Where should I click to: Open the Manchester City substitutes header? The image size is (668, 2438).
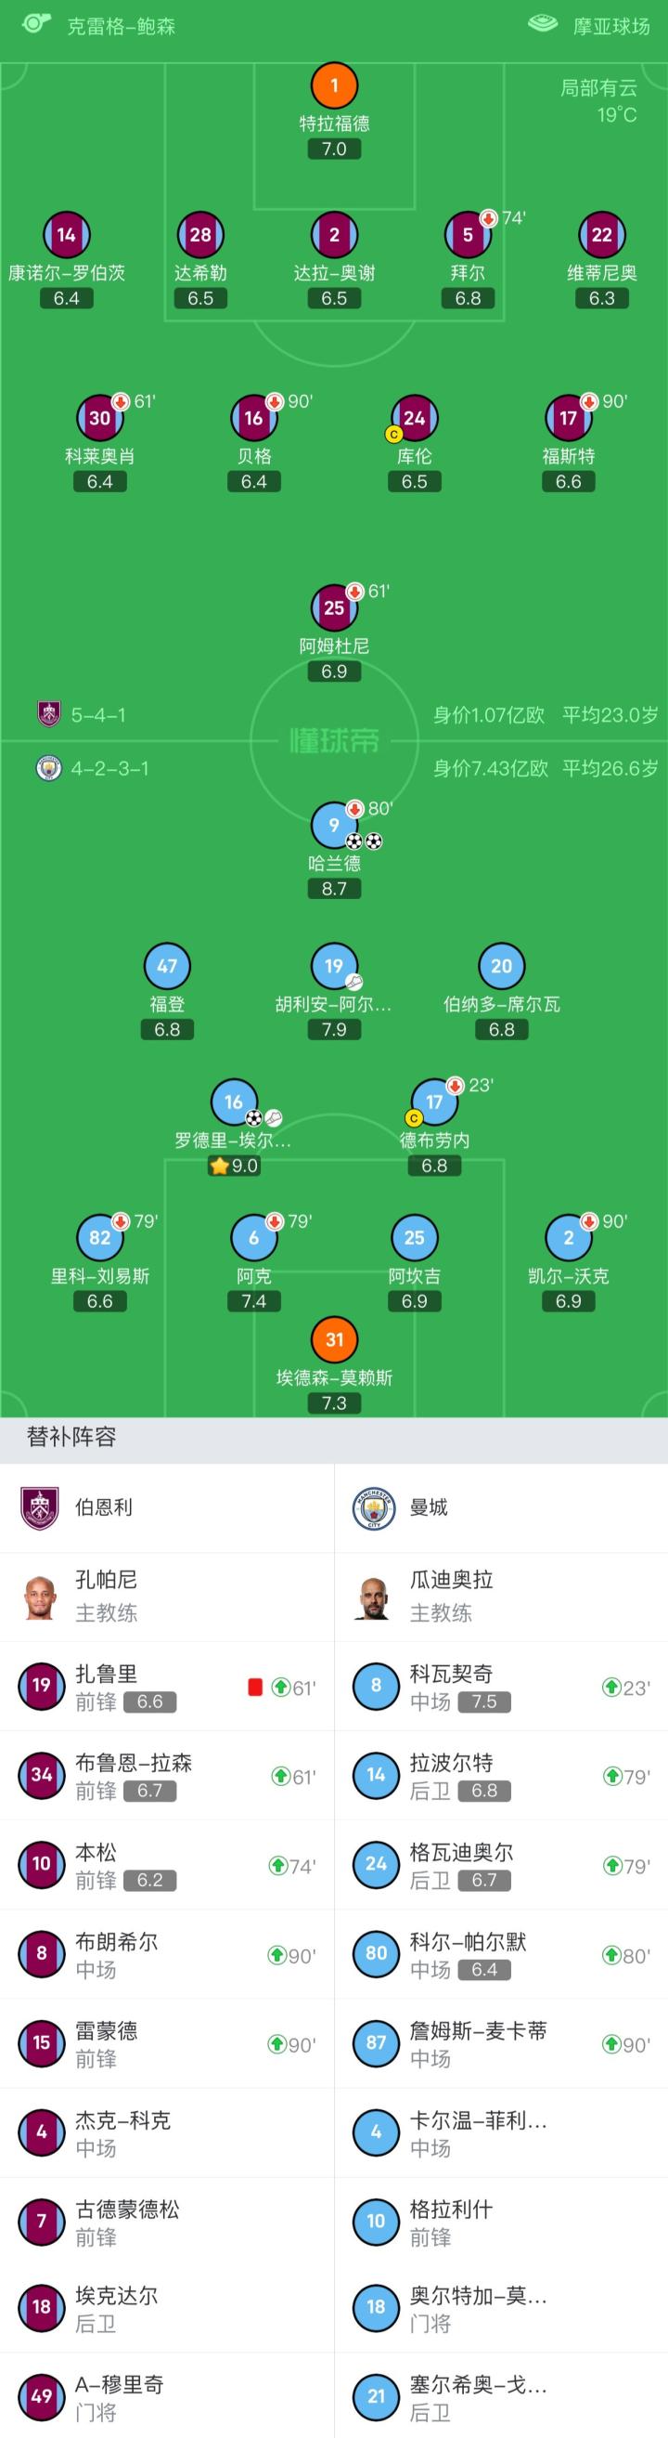coord(428,1506)
